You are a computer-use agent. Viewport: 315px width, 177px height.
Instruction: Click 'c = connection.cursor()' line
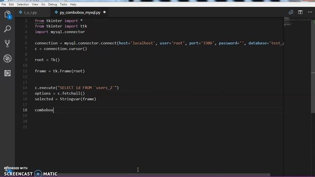(61, 49)
